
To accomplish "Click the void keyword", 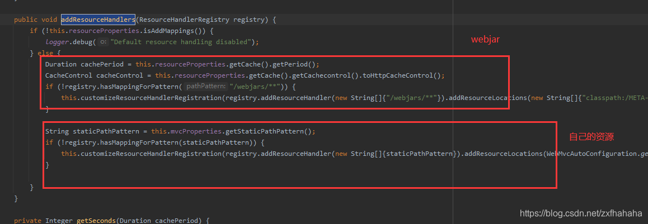I will pyautogui.click(x=49, y=20).
